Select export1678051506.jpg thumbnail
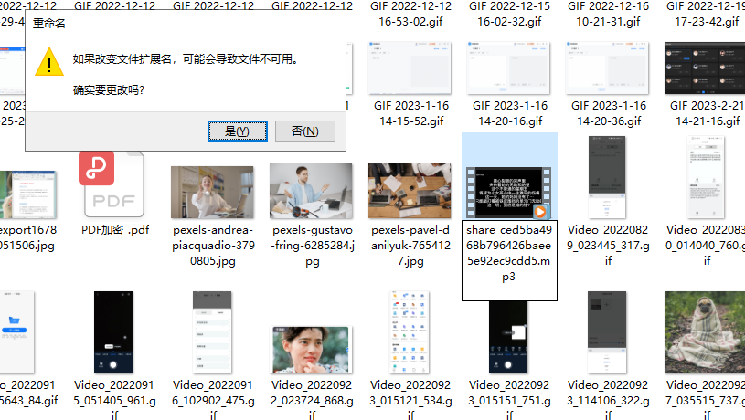745x420 pixels. (x=28, y=194)
